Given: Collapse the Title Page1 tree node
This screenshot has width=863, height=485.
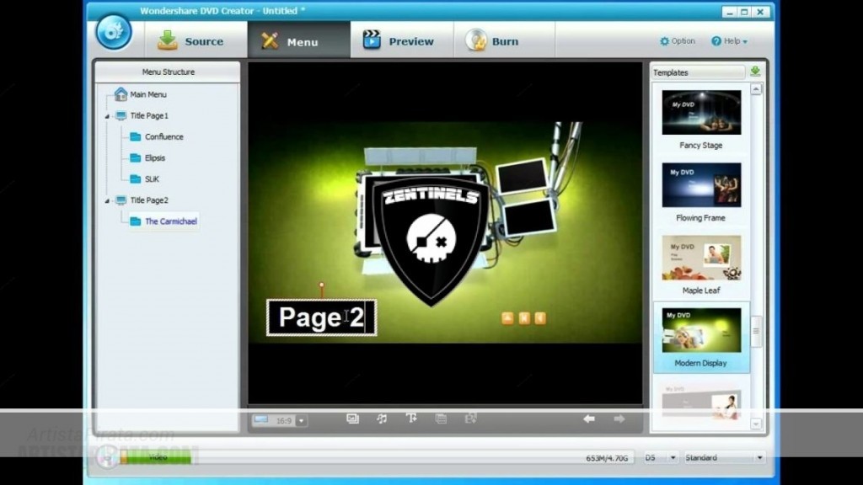Looking at the screenshot, I should pyautogui.click(x=107, y=116).
